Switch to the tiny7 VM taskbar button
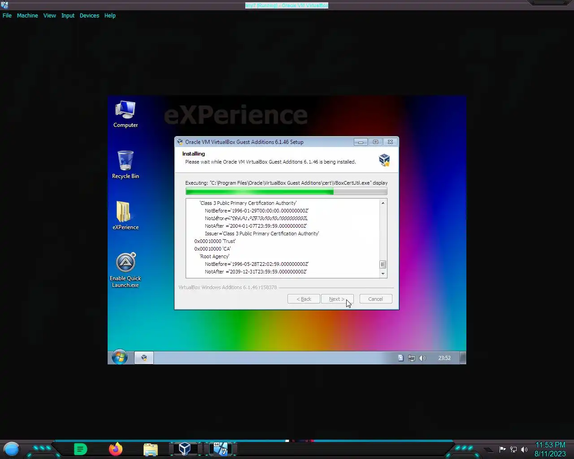Image resolution: width=574 pixels, height=459 pixels. (220, 449)
